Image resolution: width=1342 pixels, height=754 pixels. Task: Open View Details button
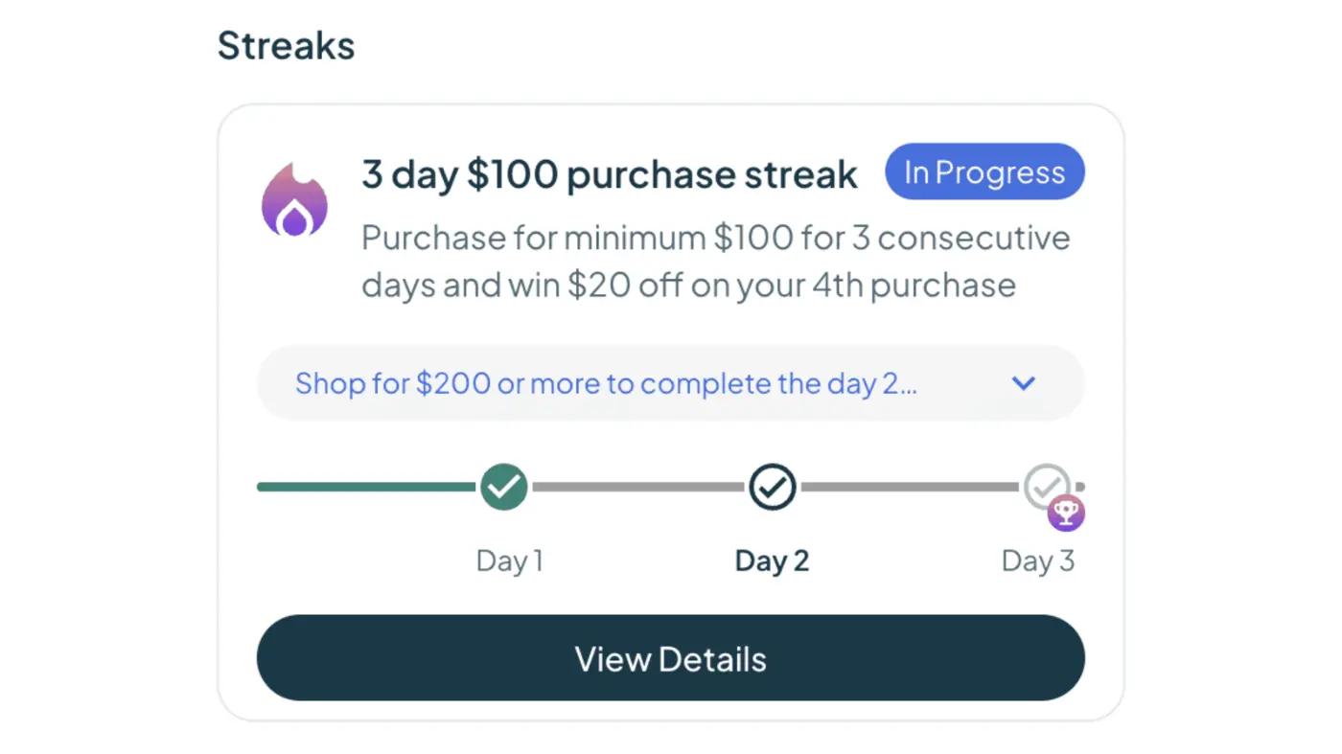671,658
